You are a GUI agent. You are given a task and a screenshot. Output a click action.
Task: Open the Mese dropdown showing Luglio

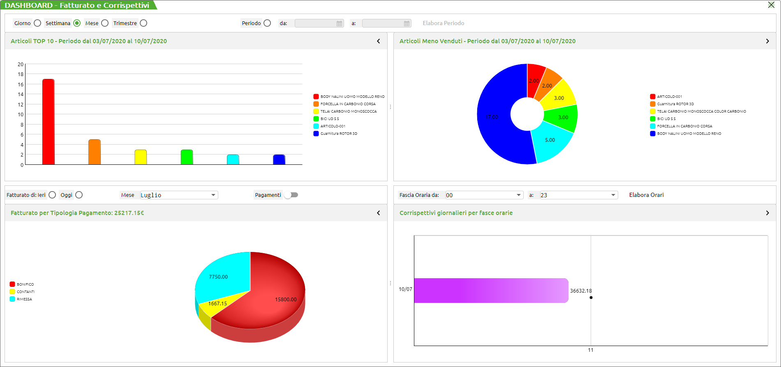coord(213,195)
